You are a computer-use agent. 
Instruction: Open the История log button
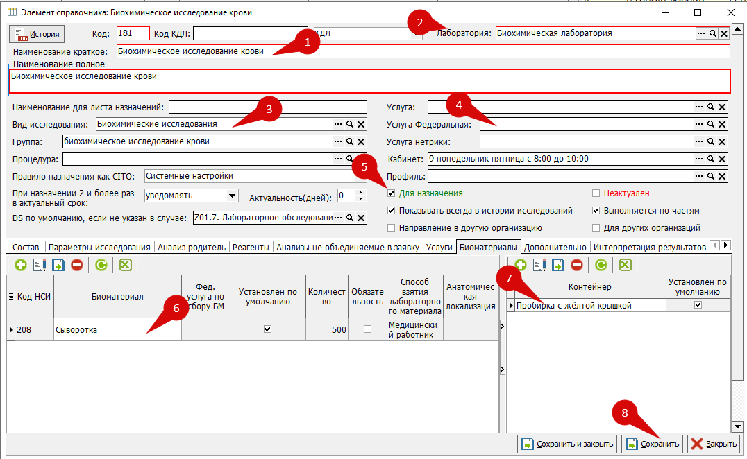point(37,34)
